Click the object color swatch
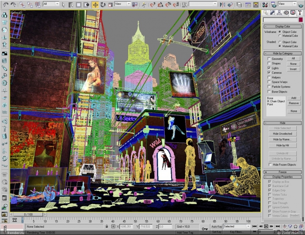This screenshot has height=235, width=305. [x=301, y=20]
